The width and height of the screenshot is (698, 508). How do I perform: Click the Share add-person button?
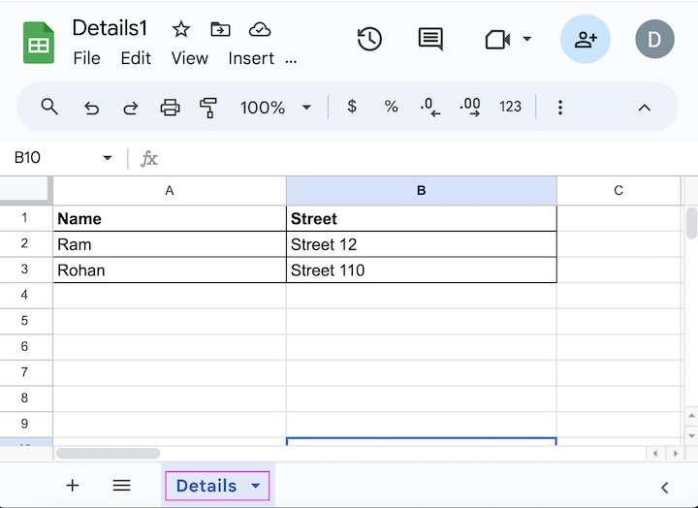[x=586, y=39]
